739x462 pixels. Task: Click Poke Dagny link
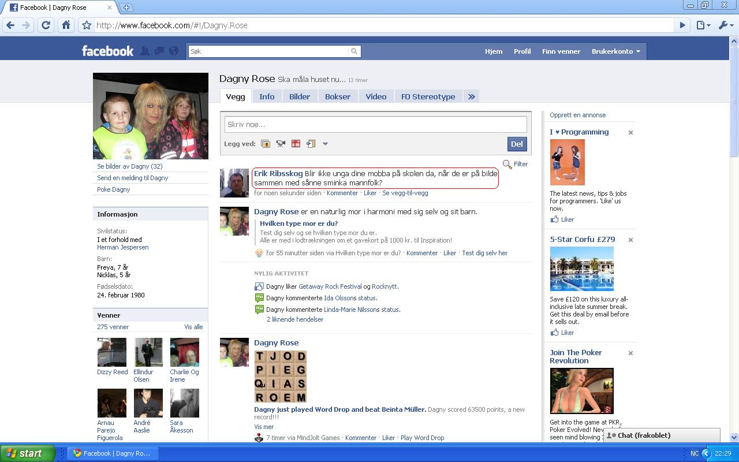(113, 189)
